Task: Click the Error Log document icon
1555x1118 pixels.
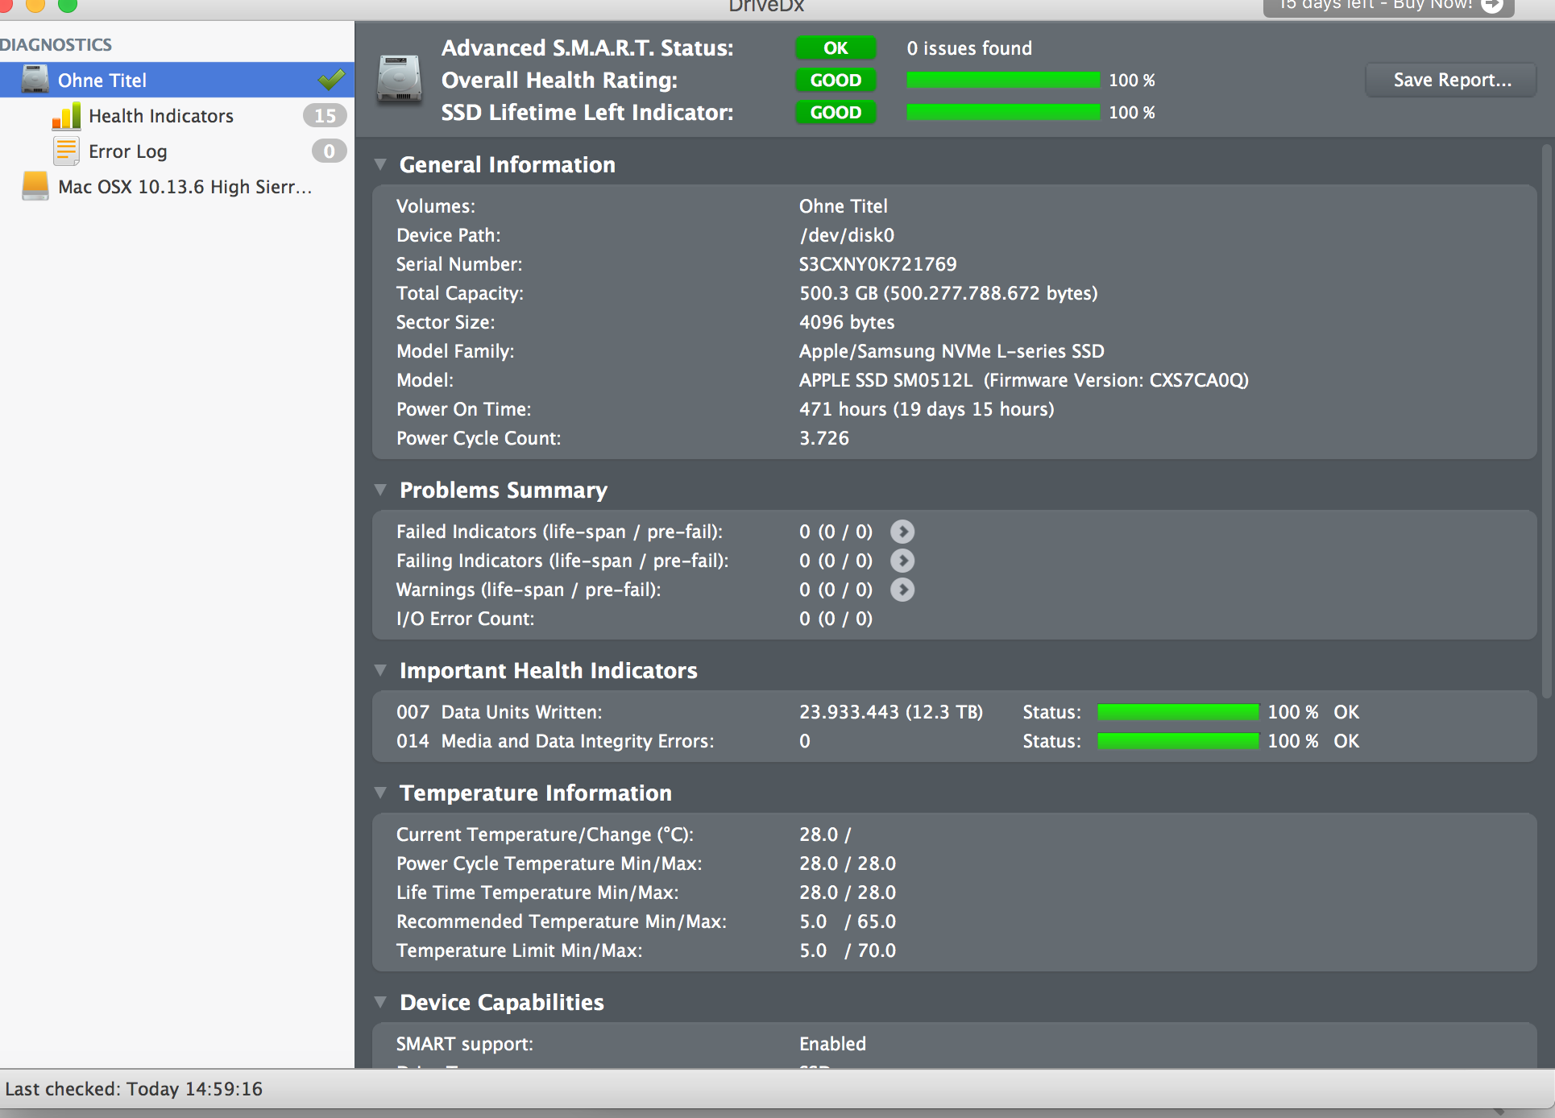Action: (66, 151)
